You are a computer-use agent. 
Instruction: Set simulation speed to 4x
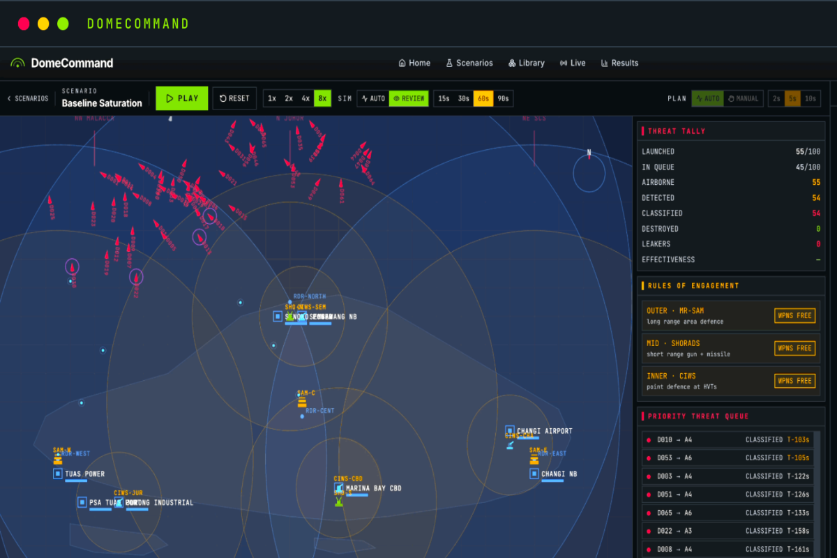[x=306, y=98]
